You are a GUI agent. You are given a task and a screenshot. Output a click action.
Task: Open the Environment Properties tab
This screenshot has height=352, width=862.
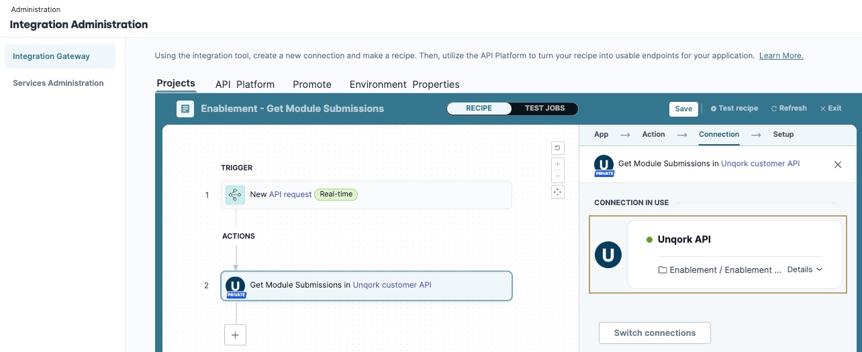pos(405,84)
